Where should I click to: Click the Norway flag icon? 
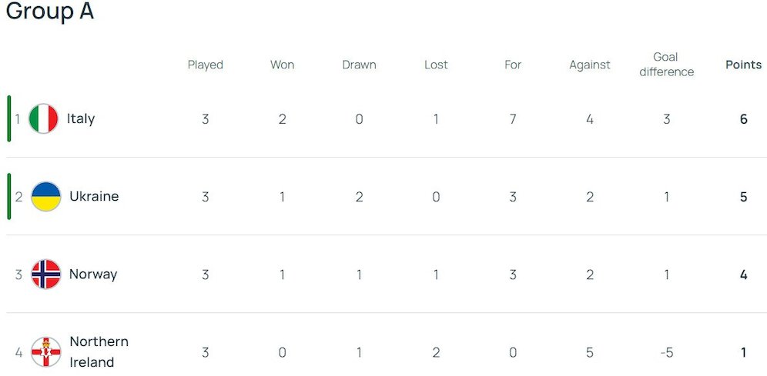(46, 274)
